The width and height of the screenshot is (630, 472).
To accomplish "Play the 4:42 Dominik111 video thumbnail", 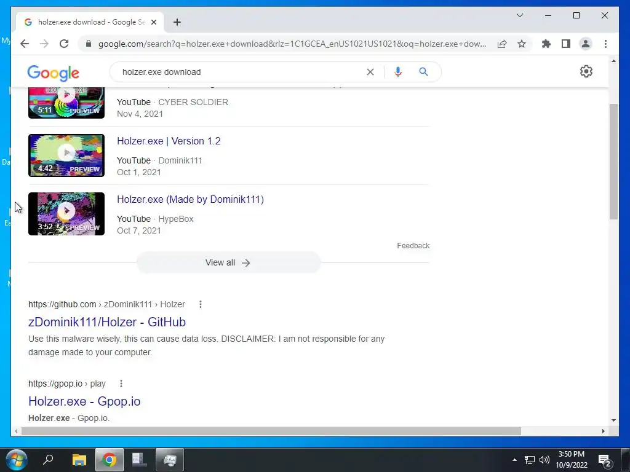I will click(x=66, y=155).
